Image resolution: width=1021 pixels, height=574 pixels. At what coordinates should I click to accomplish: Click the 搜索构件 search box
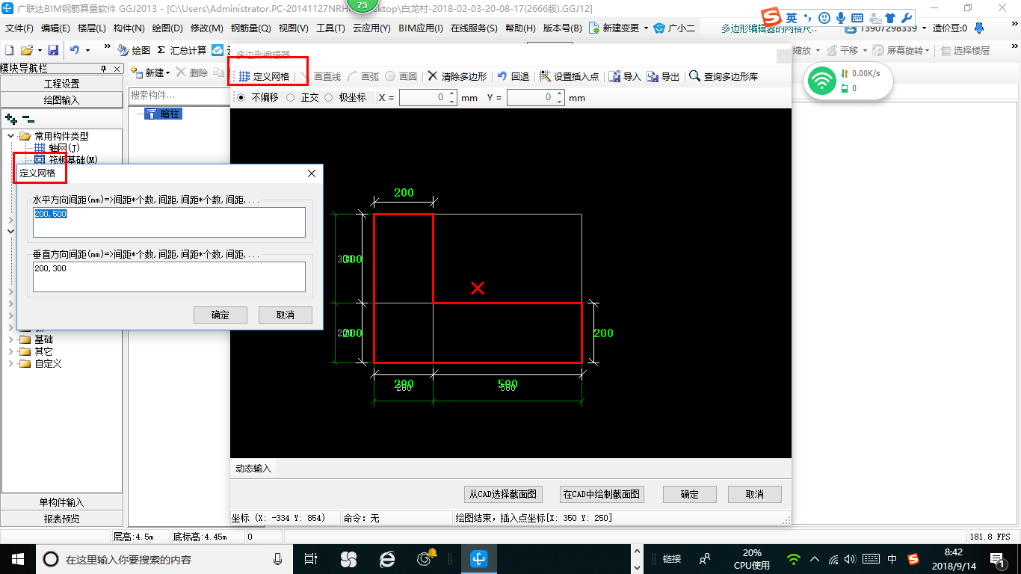[x=179, y=96]
